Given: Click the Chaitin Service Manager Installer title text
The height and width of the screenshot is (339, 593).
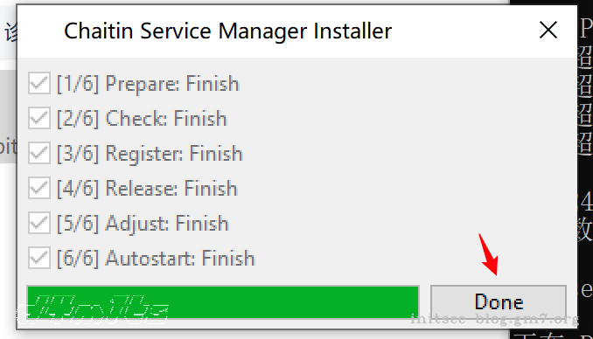Looking at the screenshot, I should coord(227,31).
